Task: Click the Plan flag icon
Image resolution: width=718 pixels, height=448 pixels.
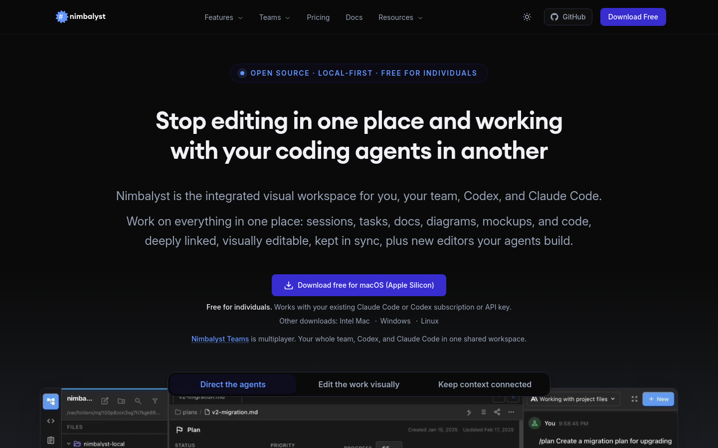Action: coord(179,430)
